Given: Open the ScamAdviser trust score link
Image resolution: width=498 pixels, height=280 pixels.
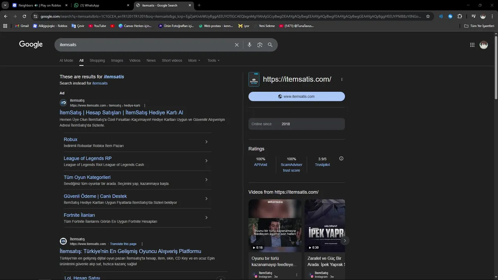Looking at the screenshot, I should [291, 168].
